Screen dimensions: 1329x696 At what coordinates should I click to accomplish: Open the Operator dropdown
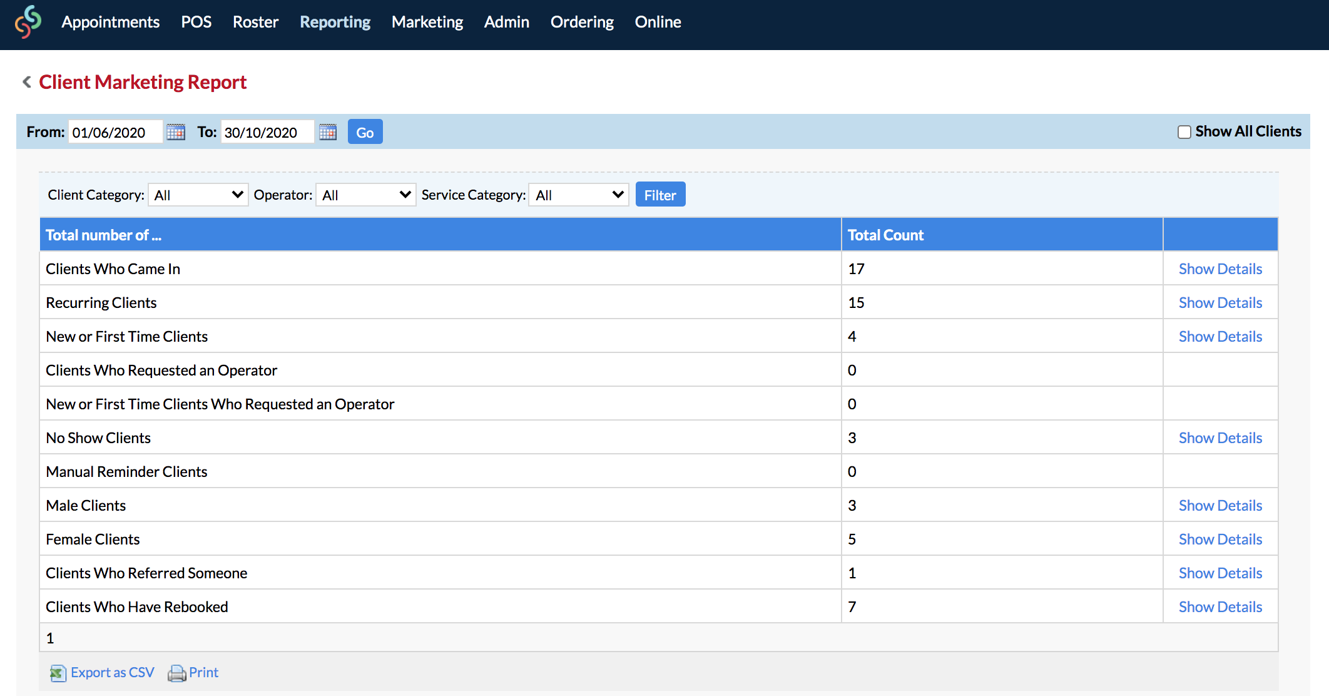pyautogui.click(x=366, y=195)
